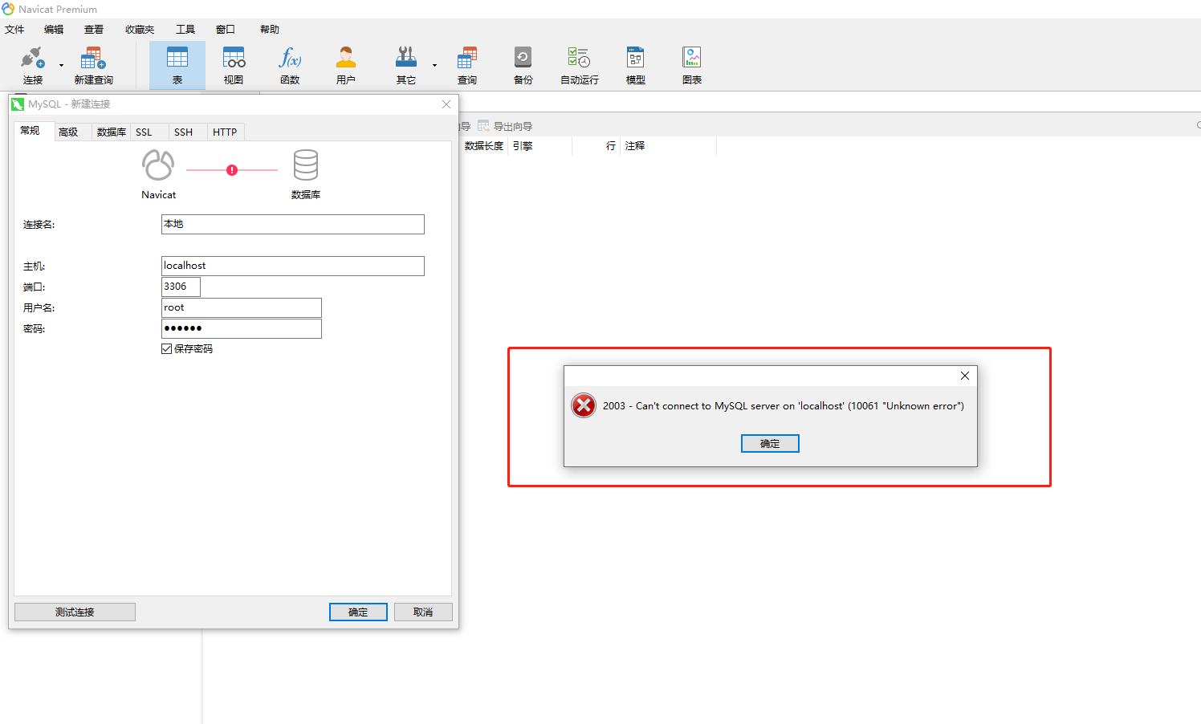Screen dimensions: 1201x724
Task: Click the 测试连接 button
Action: tap(75, 612)
